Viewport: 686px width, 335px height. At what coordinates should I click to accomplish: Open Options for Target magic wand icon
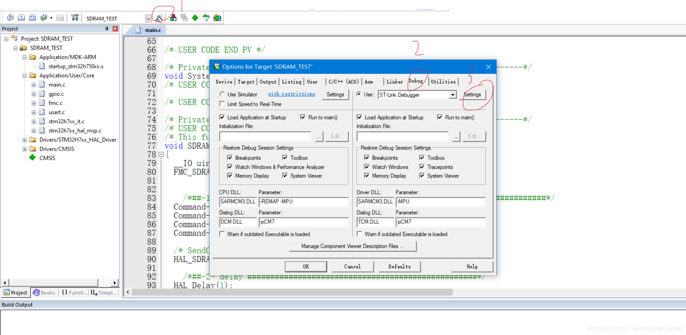click(x=160, y=18)
